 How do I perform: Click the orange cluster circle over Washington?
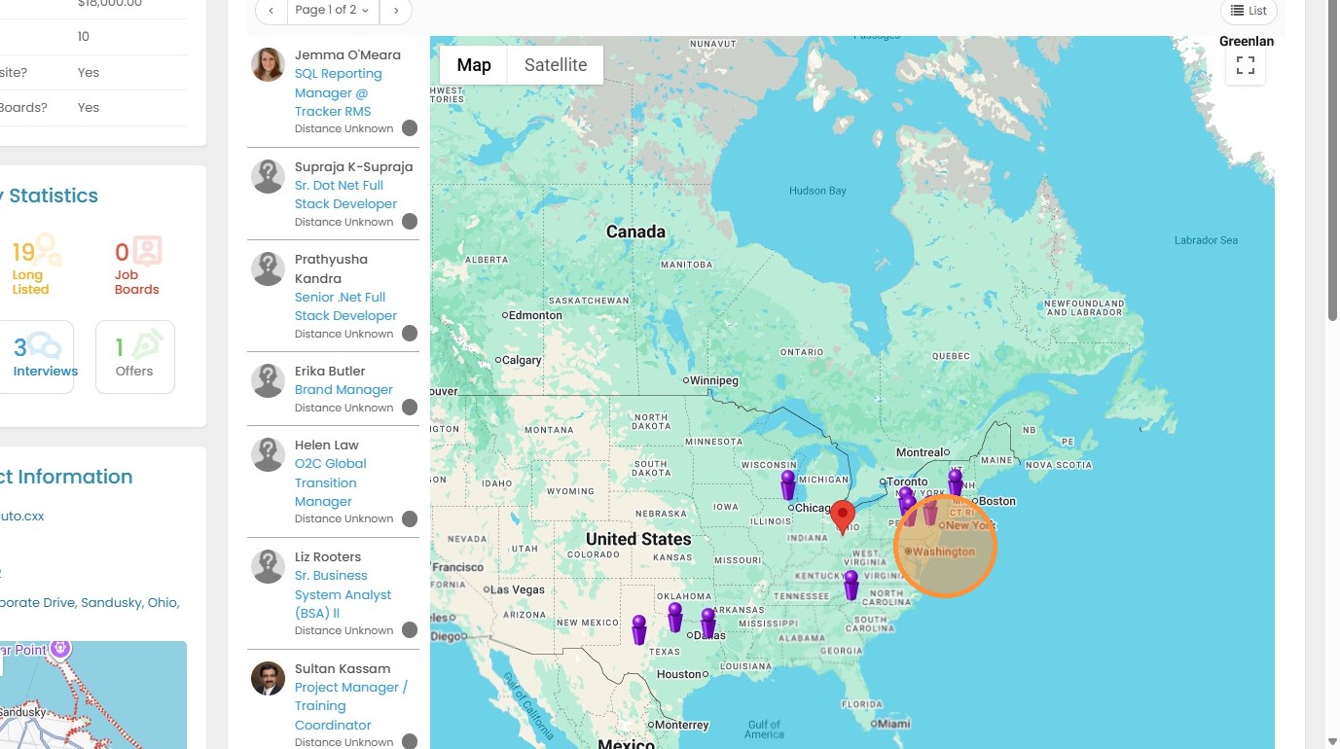click(946, 546)
